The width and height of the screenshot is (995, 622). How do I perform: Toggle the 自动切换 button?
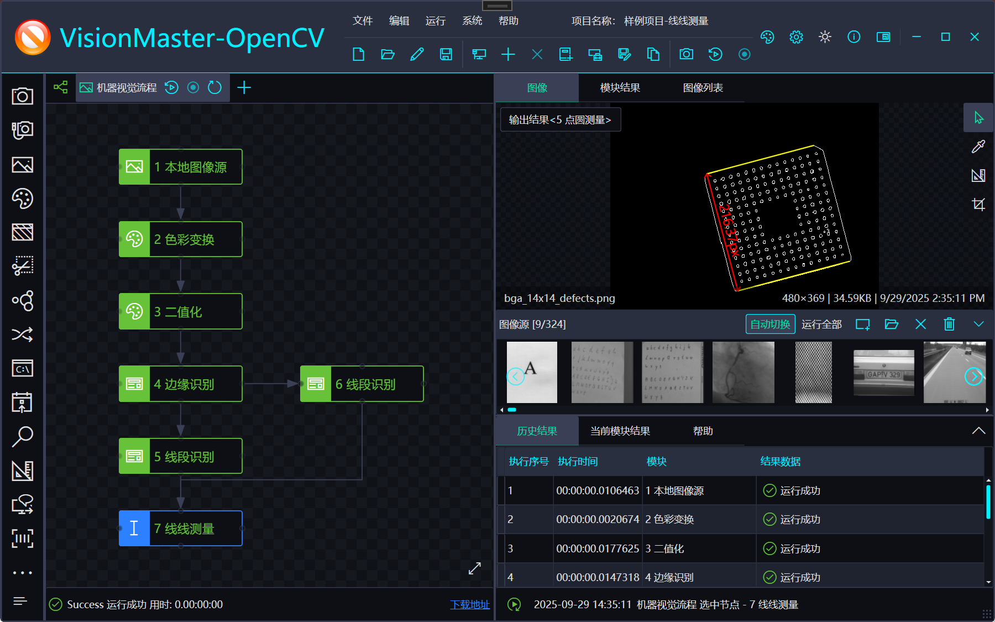click(770, 325)
